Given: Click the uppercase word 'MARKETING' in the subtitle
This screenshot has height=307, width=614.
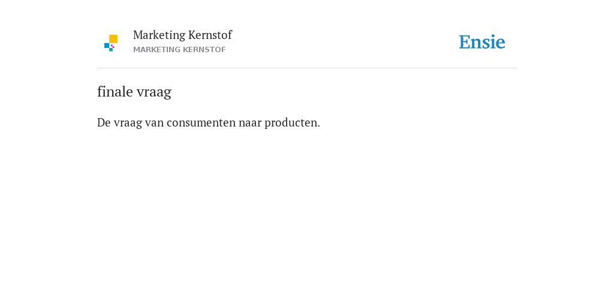Looking at the screenshot, I should coord(155,50).
